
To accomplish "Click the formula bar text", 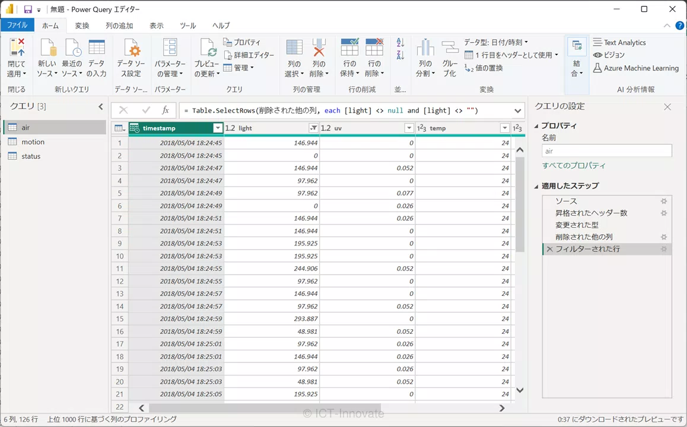I will (331, 110).
